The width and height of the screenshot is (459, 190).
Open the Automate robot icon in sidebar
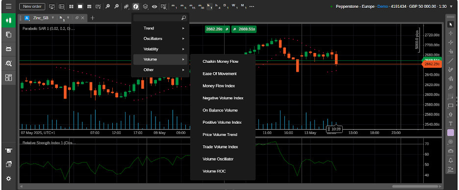(x=9, y=49)
